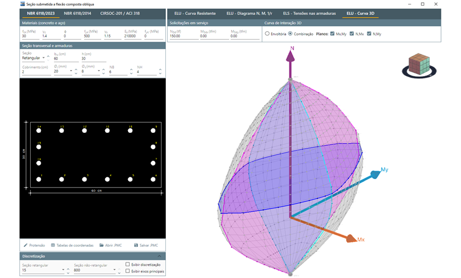Click the NH stepper arrows
The width and height of the screenshot is (461, 278).
tap(161, 71)
